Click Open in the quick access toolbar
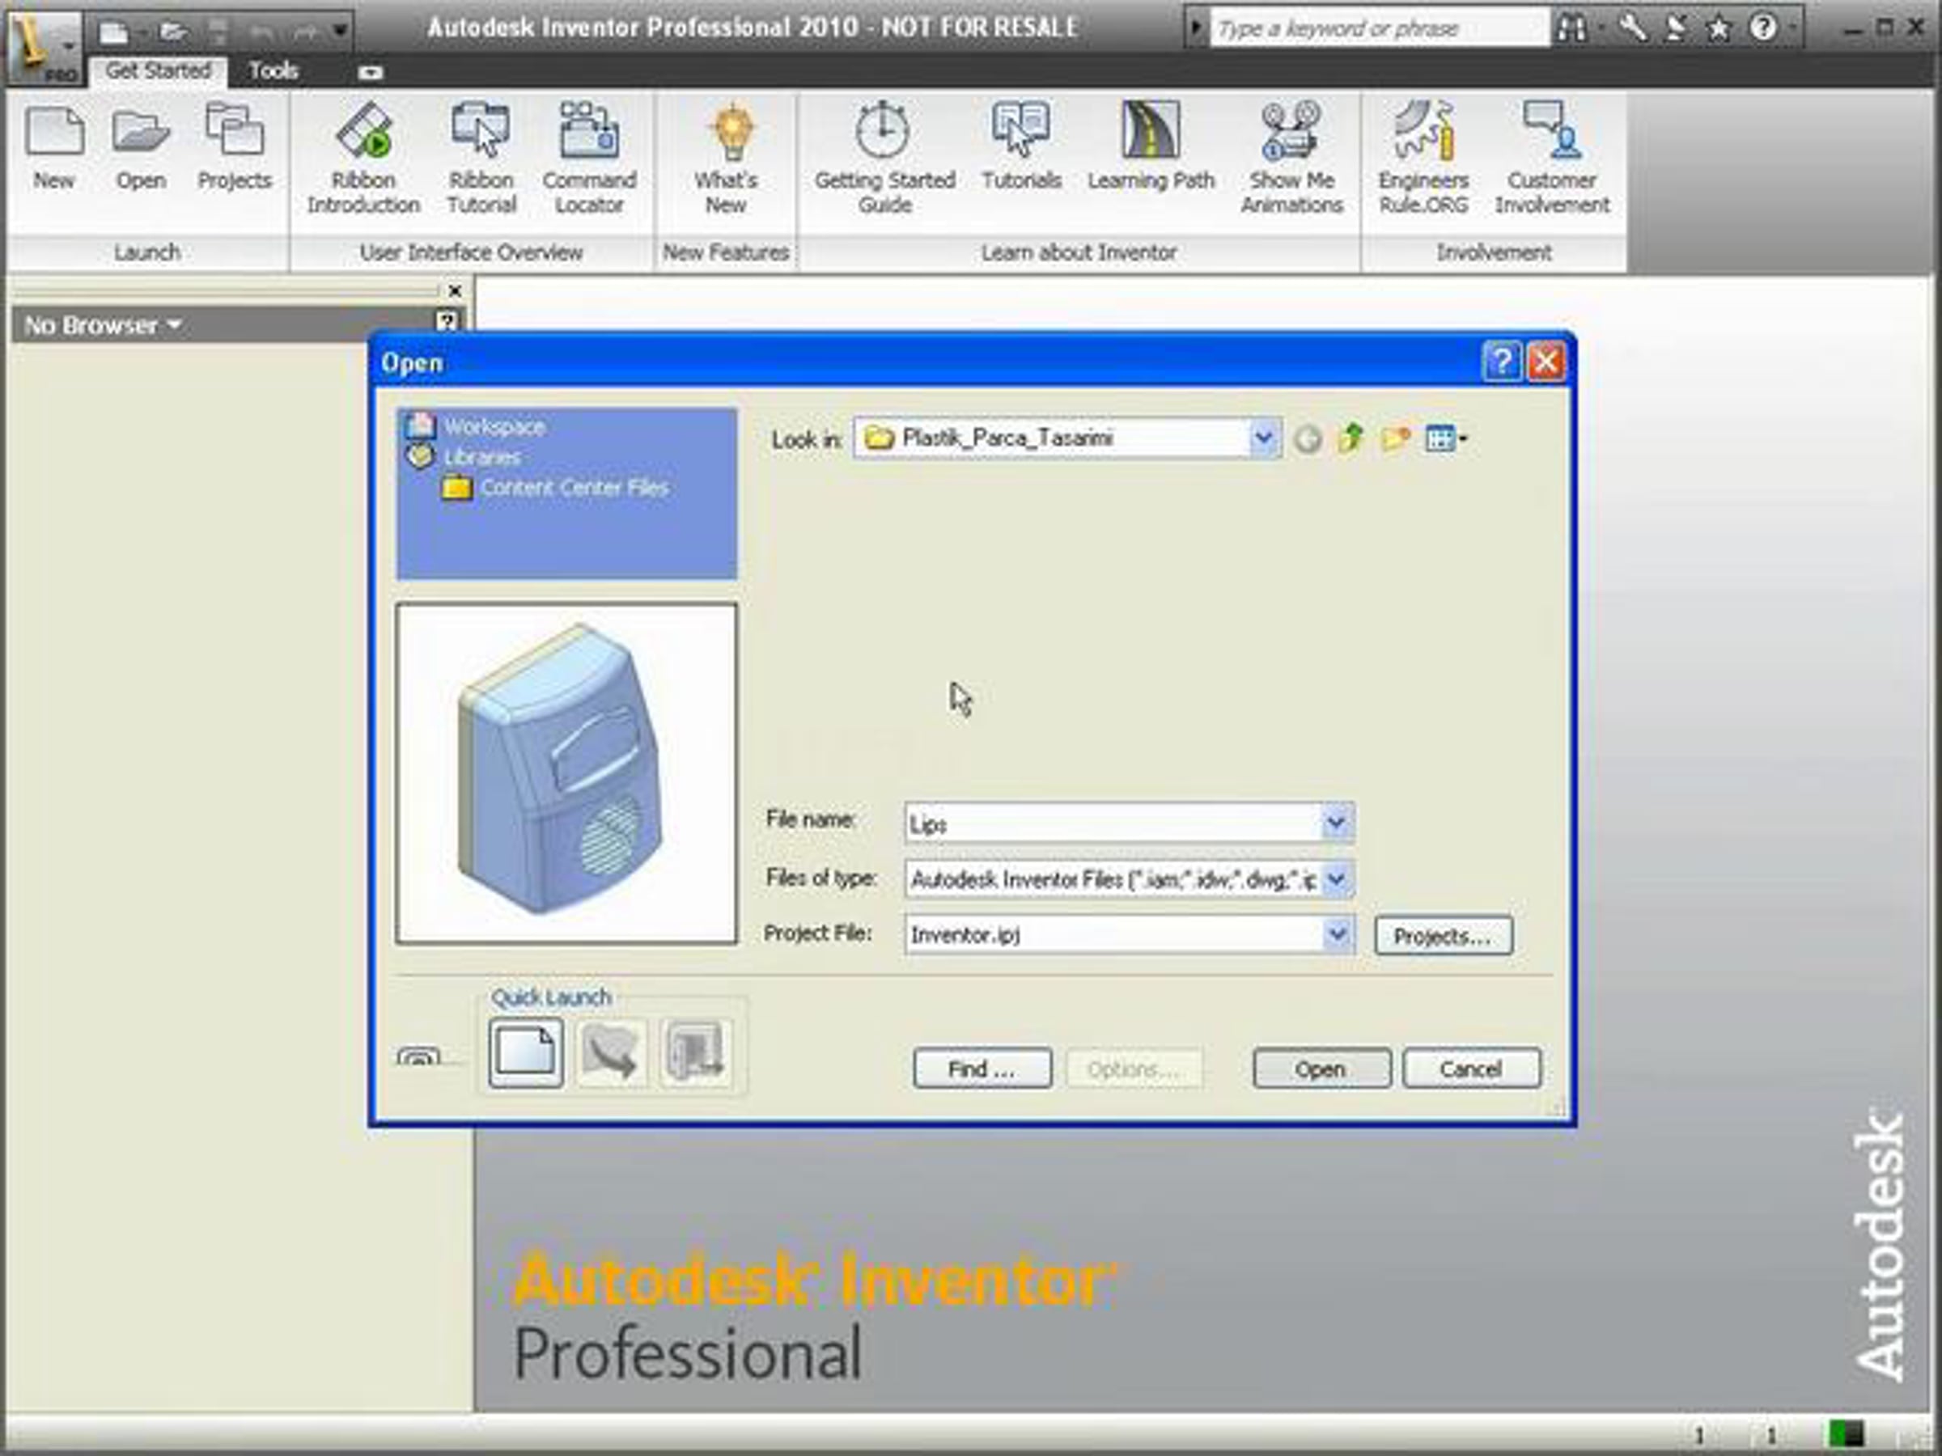The width and height of the screenshot is (1942, 1456). [173, 32]
